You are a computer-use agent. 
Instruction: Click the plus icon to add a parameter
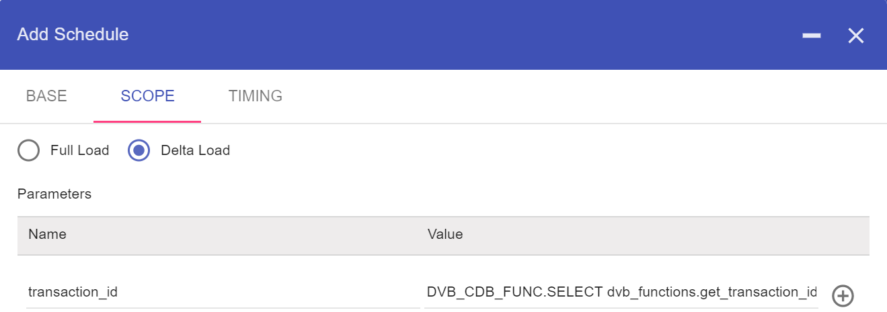(843, 295)
